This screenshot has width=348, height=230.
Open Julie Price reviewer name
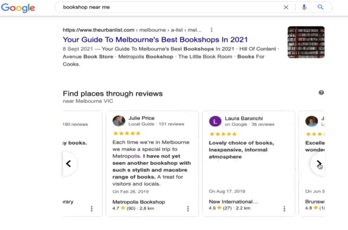coord(141,118)
